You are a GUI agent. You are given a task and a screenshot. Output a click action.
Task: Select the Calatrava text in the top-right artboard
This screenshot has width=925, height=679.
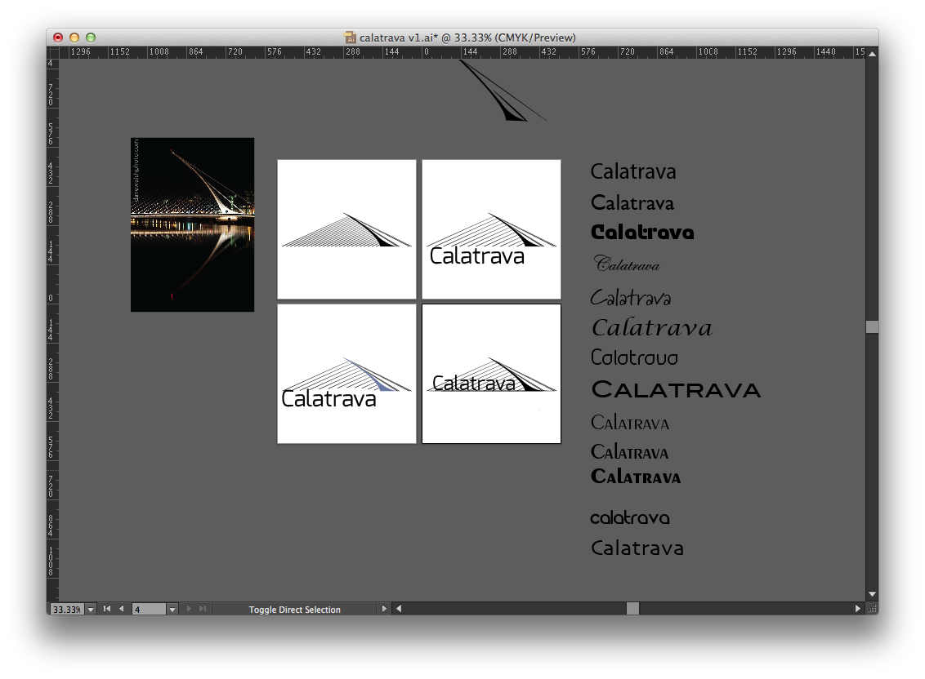click(476, 255)
